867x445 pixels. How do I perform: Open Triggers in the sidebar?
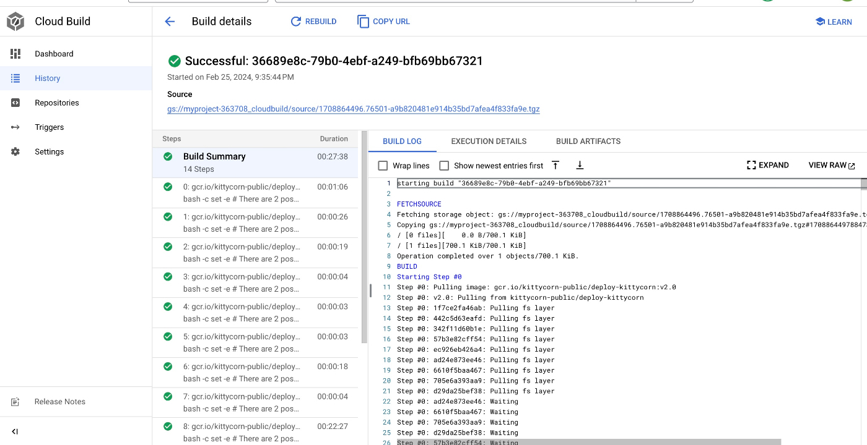pos(76,127)
